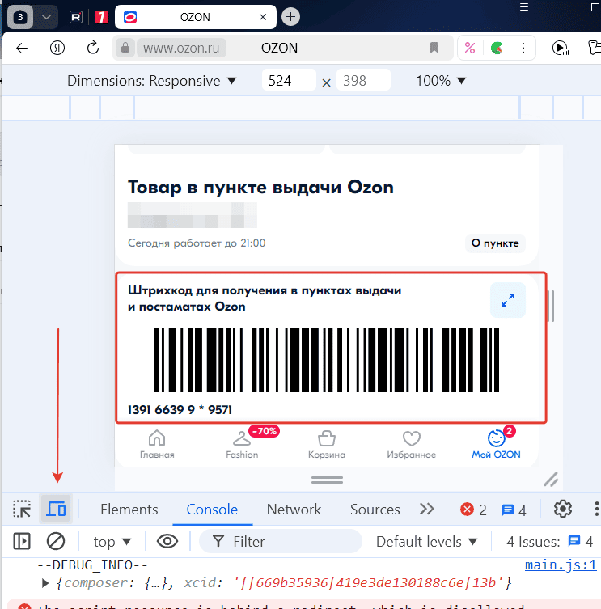Click 'Сегодня работает до 21:00' text
The width and height of the screenshot is (601, 609).
point(197,243)
